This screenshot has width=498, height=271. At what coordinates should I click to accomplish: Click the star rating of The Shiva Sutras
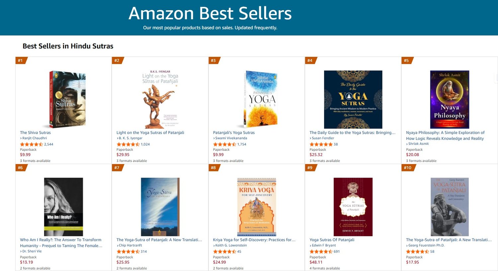pos(32,144)
